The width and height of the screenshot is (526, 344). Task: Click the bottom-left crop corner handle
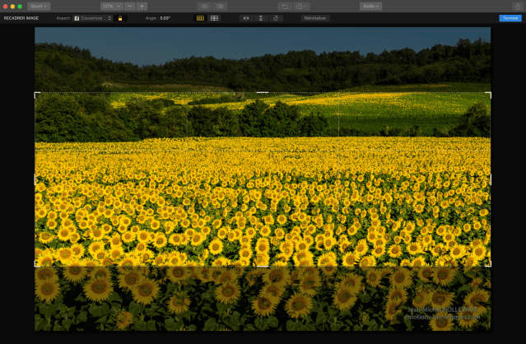tap(36, 265)
